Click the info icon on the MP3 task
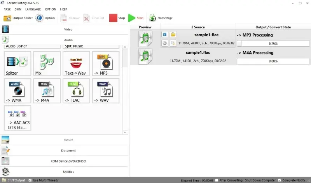 (x=164, y=35)
